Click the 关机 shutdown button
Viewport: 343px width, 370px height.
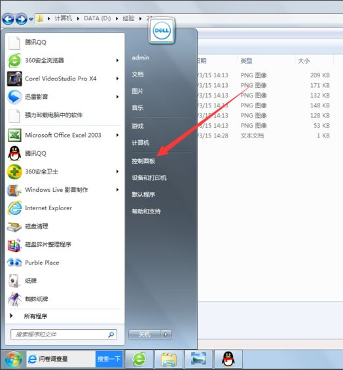pyautogui.click(x=145, y=334)
